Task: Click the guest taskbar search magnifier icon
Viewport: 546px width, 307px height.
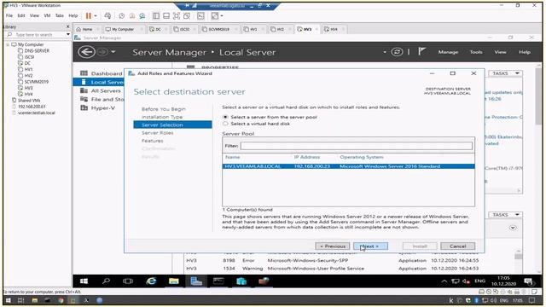Action: coord(106,281)
